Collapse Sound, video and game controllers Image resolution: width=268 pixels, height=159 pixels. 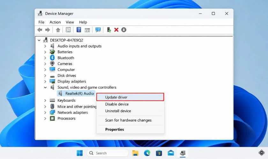tap(45, 87)
